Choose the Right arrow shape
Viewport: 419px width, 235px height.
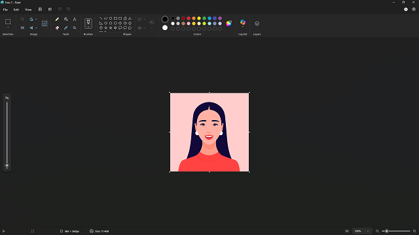(x=120, y=23)
